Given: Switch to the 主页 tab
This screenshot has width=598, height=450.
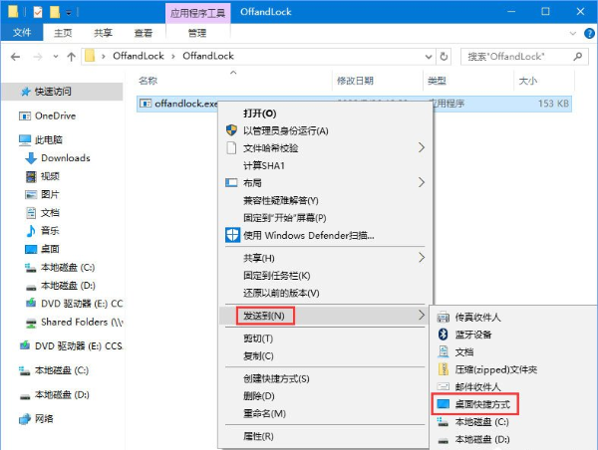Looking at the screenshot, I should click(63, 33).
